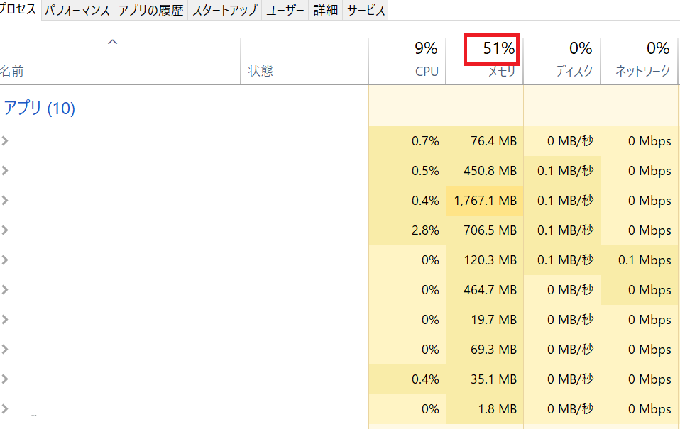Select the アプリ (10) group heading
This screenshot has height=429, width=680.
40,108
